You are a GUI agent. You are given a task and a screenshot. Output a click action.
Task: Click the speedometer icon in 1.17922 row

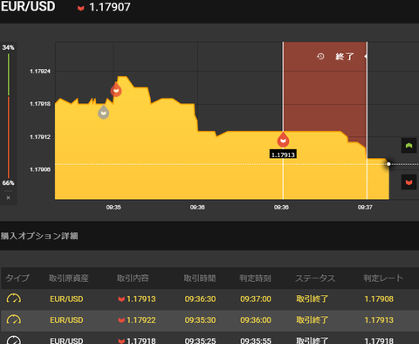(x=14, y=320)
